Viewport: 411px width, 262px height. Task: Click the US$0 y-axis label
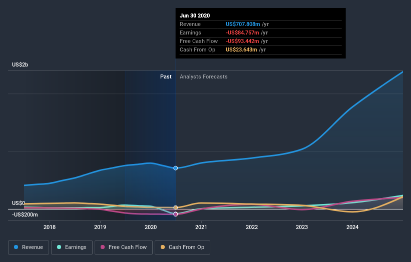click(x=19, y=203)
